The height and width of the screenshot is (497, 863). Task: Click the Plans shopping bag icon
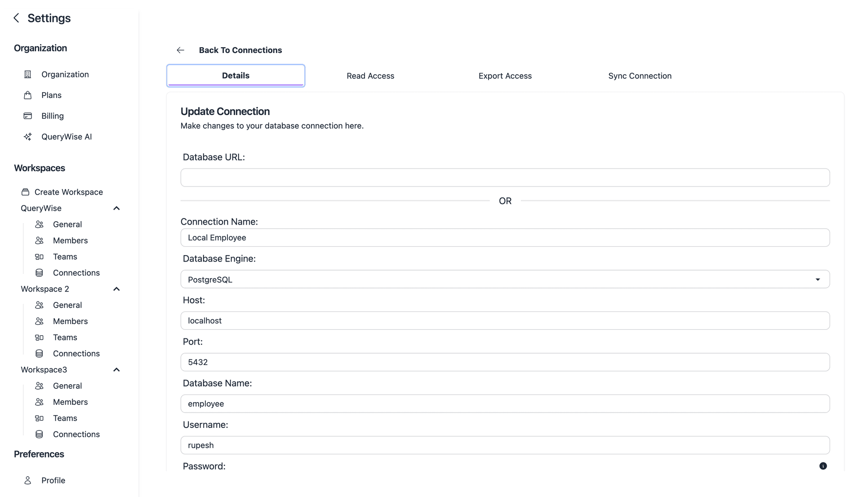(x=28, y=95)
